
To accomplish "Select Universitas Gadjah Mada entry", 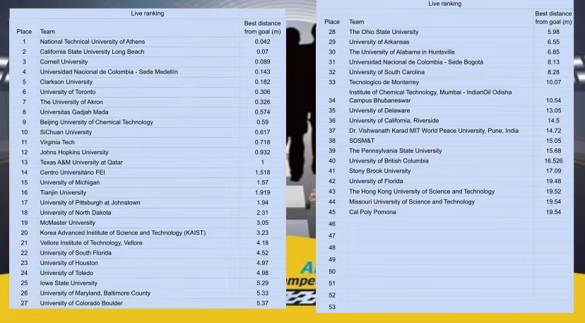I will click(75, 112).
